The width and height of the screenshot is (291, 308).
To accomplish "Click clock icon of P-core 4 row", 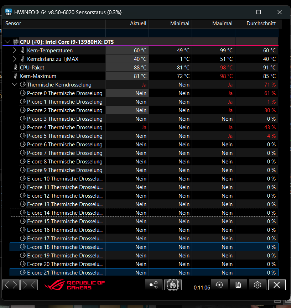I will pyautogui.click(x=23, y=127).
